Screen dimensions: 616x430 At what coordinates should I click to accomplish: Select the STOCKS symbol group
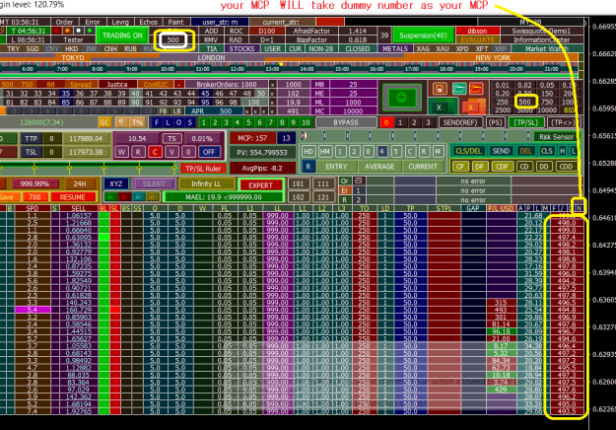(x=241, y=48)
